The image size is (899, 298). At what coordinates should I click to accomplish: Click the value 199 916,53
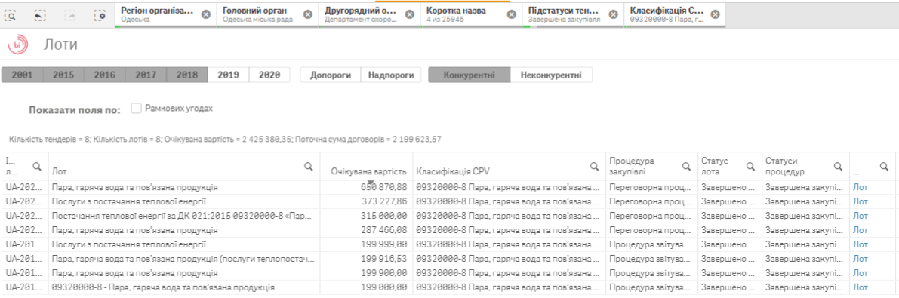tap(385, 259)
